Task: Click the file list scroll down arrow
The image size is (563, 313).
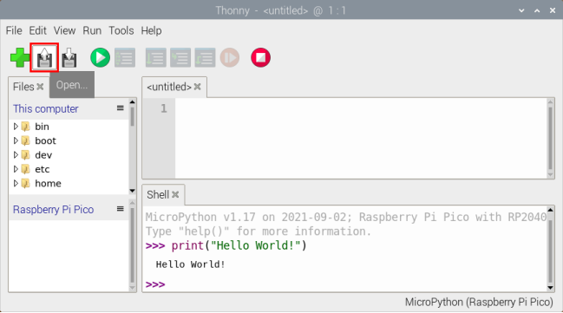Action: click(132, 191)
